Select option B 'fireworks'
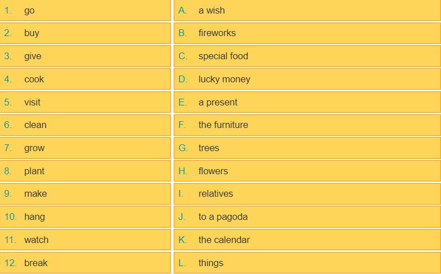441x274 pixels. pos(307,33)
